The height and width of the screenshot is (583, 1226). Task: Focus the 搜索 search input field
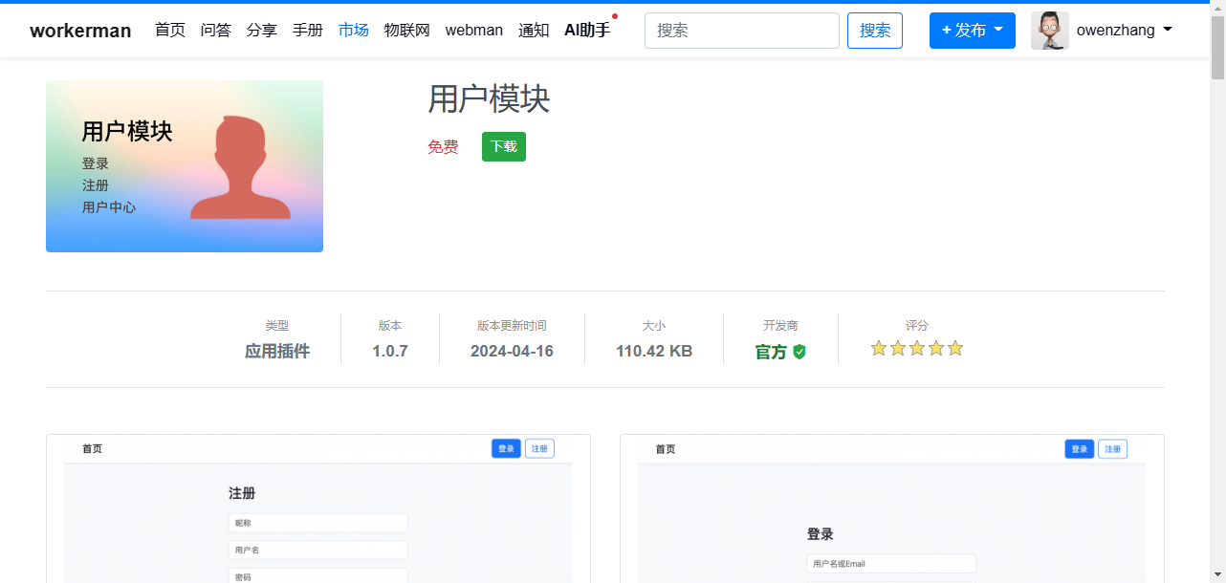tap(742, 31)
